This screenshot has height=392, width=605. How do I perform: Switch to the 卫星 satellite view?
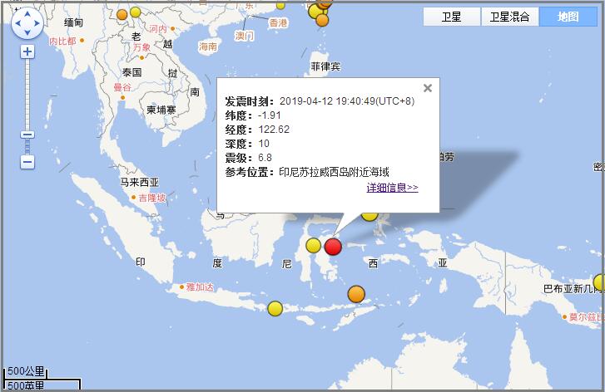451,17
